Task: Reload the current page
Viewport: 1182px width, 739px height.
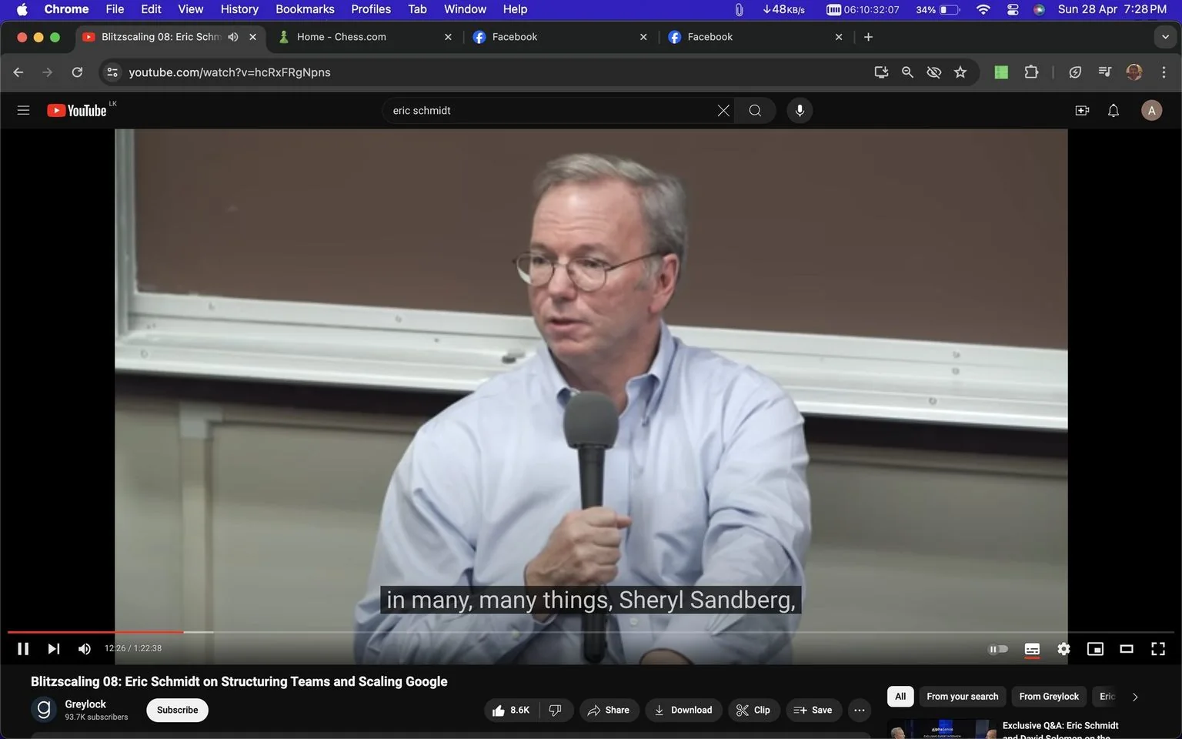Action: tap(77, 72)
